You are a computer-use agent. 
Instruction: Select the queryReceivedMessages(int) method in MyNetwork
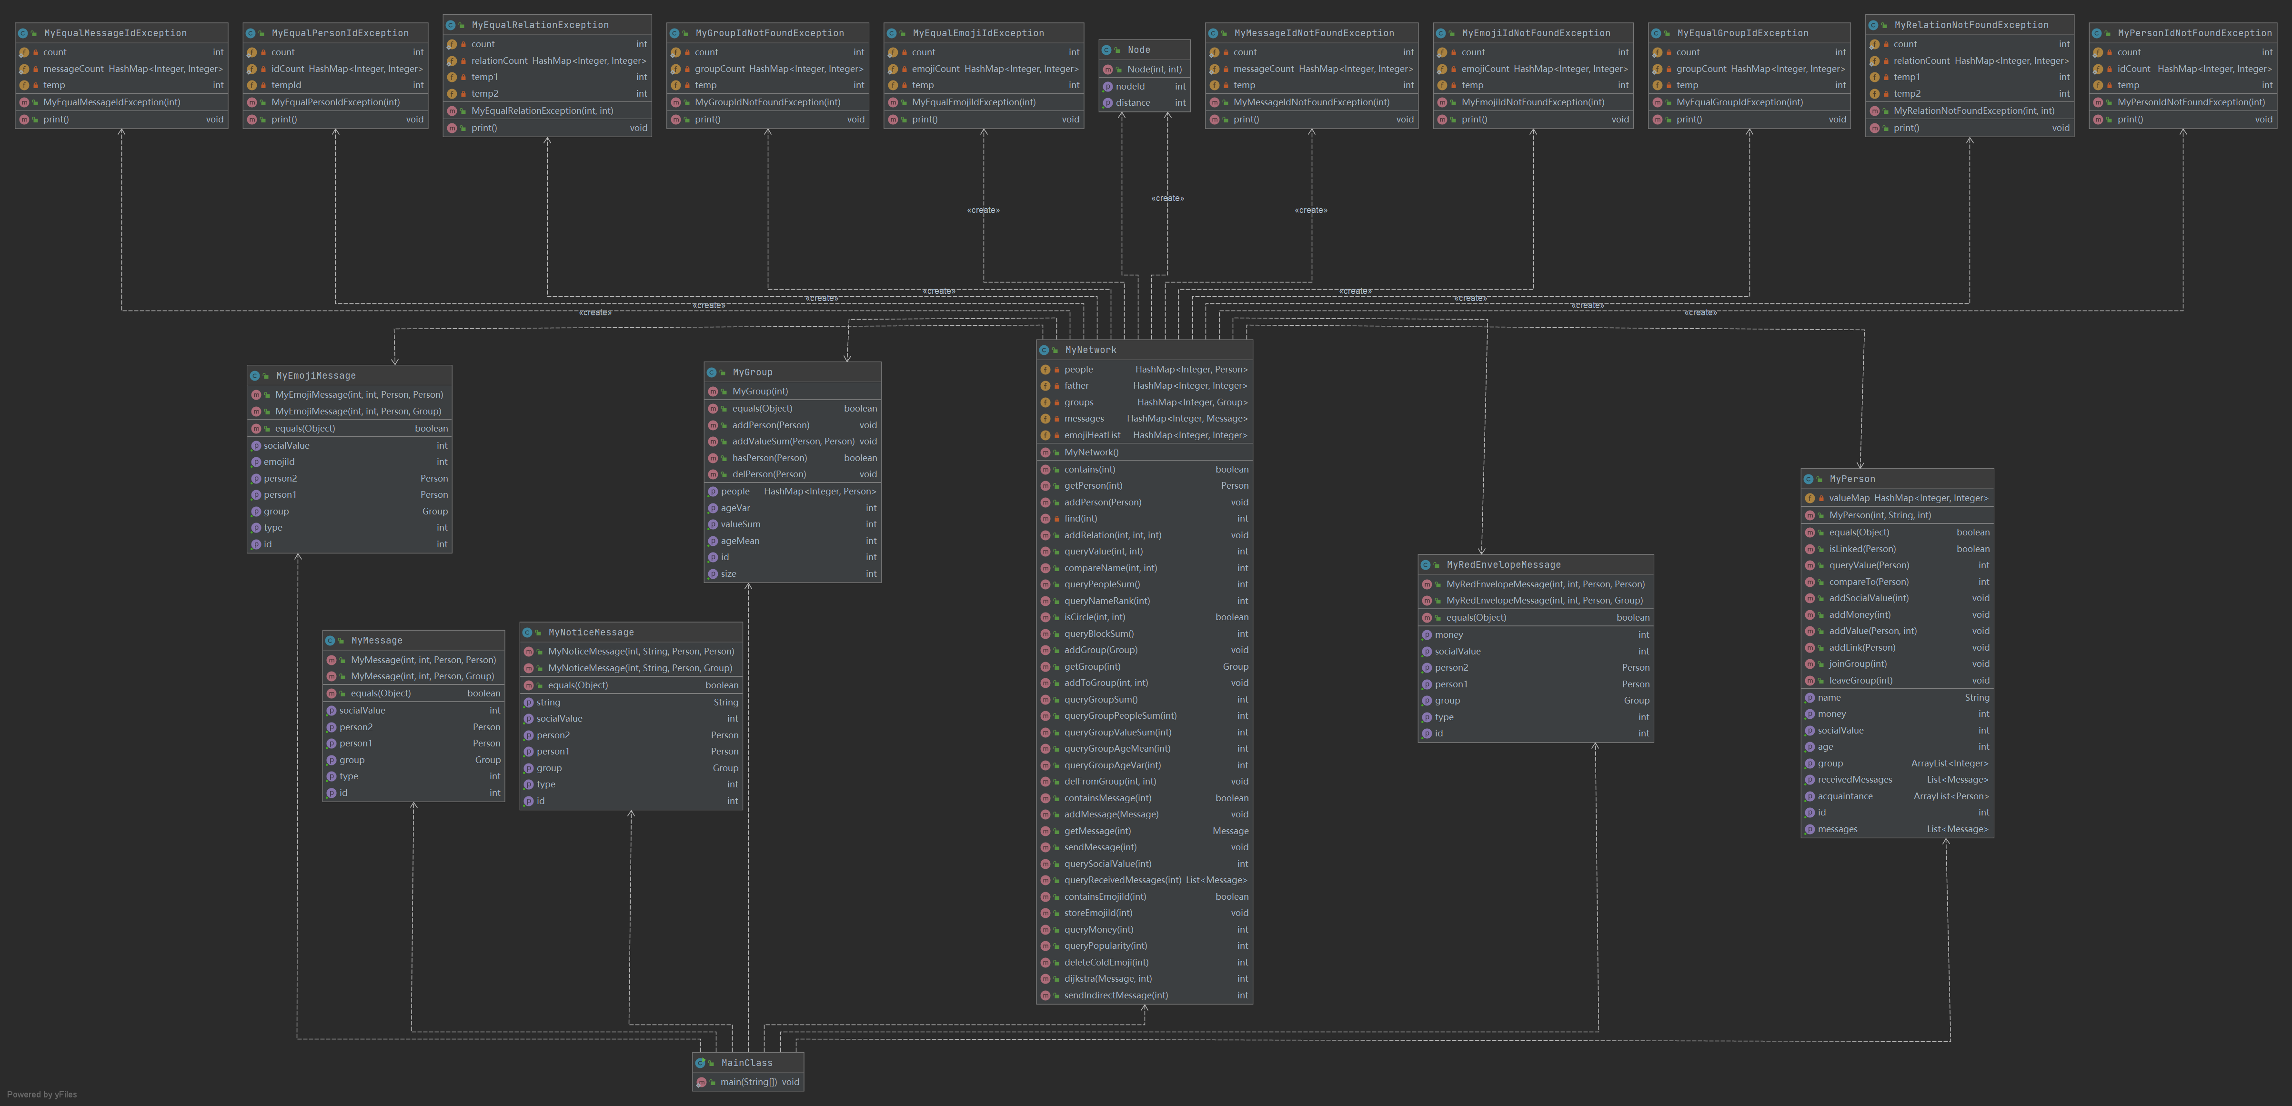coord(1122,880)
